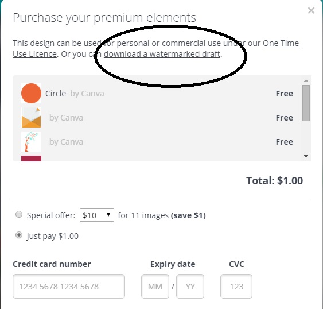Click the orange Circle element thumbnail
The width and height of the screenshot is (323, 309).
tap(31, 93)
